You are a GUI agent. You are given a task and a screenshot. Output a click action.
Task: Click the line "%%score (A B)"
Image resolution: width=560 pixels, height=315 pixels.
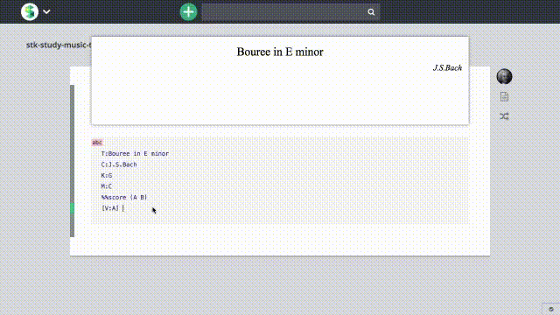click(x=124, y=197)
